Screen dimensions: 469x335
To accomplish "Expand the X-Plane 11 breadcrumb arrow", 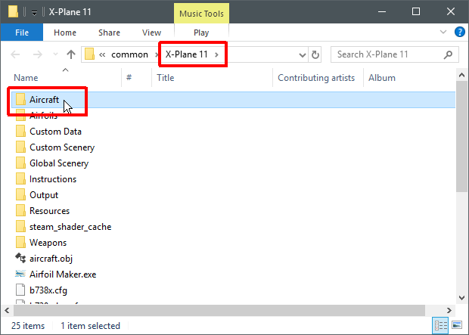I will pyautogui.click(x=216, y=54).
